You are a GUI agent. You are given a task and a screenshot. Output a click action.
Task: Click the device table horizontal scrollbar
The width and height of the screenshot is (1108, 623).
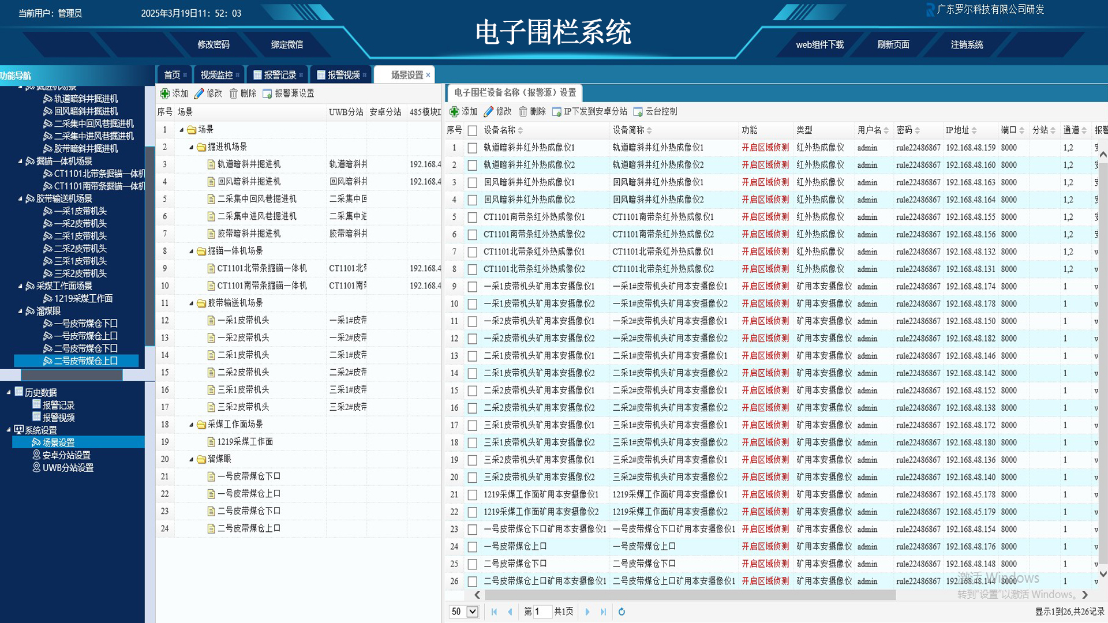pos(690,595)
